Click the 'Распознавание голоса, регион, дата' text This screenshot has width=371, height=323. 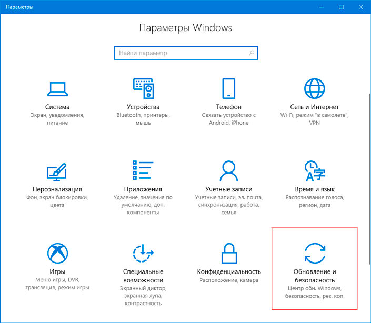pyautogui.click(x=315, y=201)
